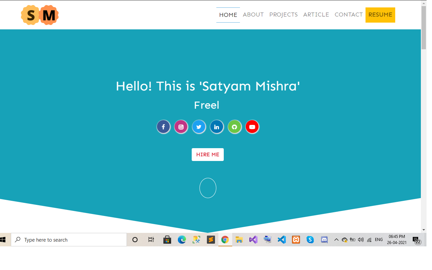Click the scrollbar up arrow
The width and height of the screenshot is (432, 270).
coord(424,3)
